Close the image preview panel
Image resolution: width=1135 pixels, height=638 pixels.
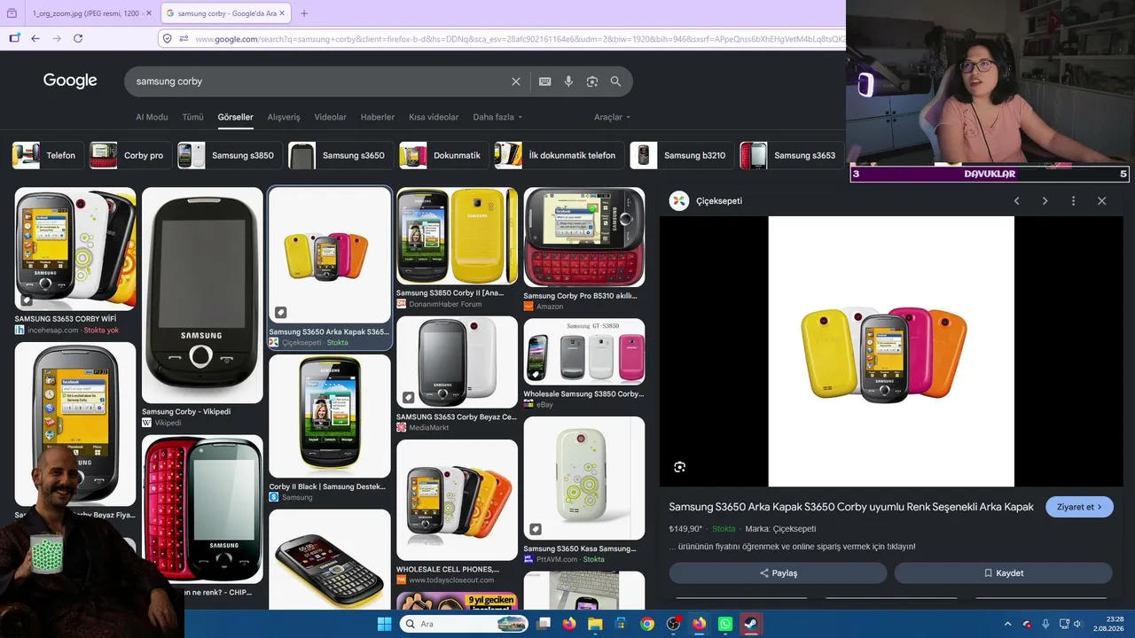click(x=1102, y=201)
